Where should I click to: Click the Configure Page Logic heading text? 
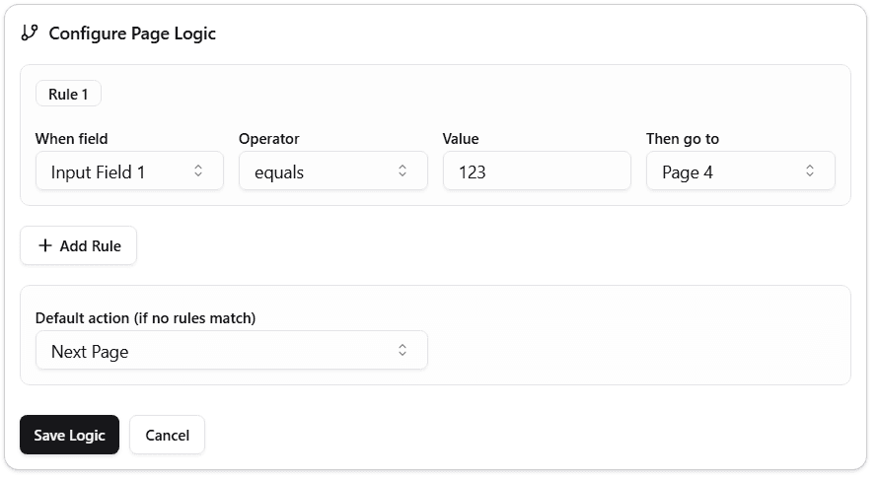[x=132, y=34]
